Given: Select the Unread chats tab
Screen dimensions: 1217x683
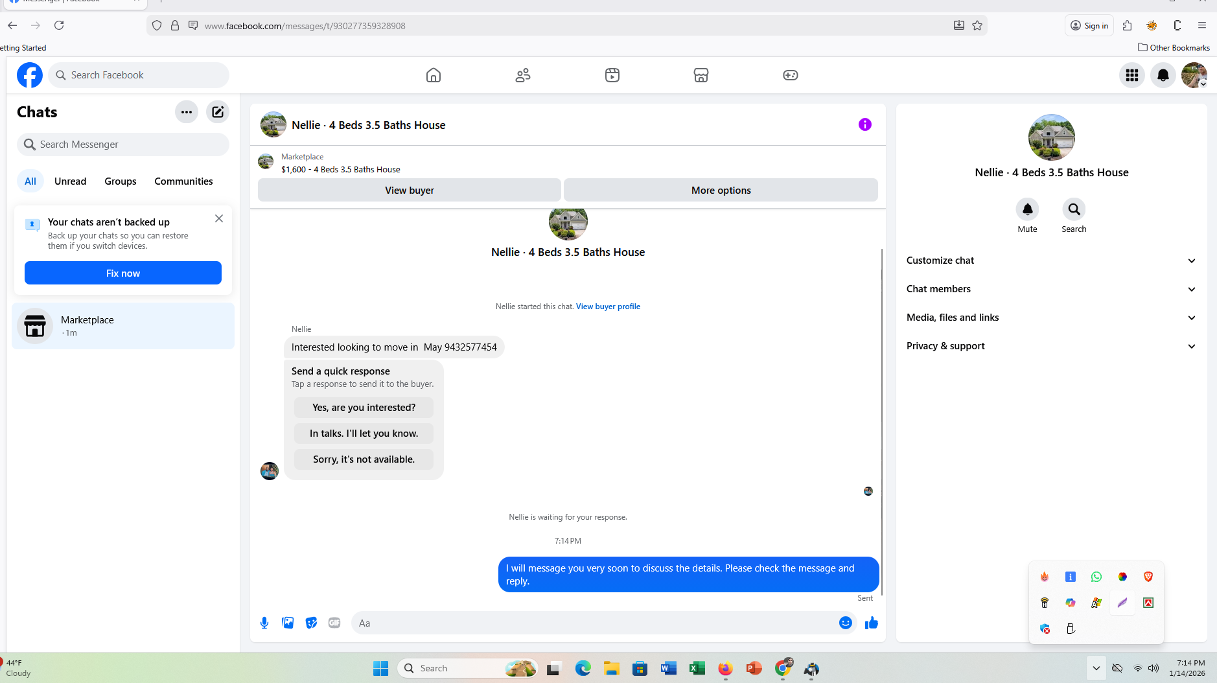Looking at the screenshot, I should 71,181.
